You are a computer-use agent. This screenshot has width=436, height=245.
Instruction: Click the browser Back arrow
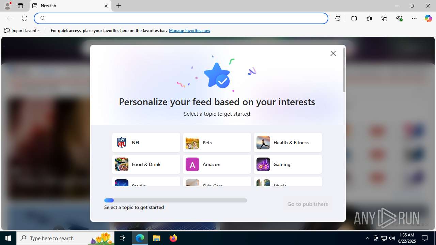[x=10, y=18]
